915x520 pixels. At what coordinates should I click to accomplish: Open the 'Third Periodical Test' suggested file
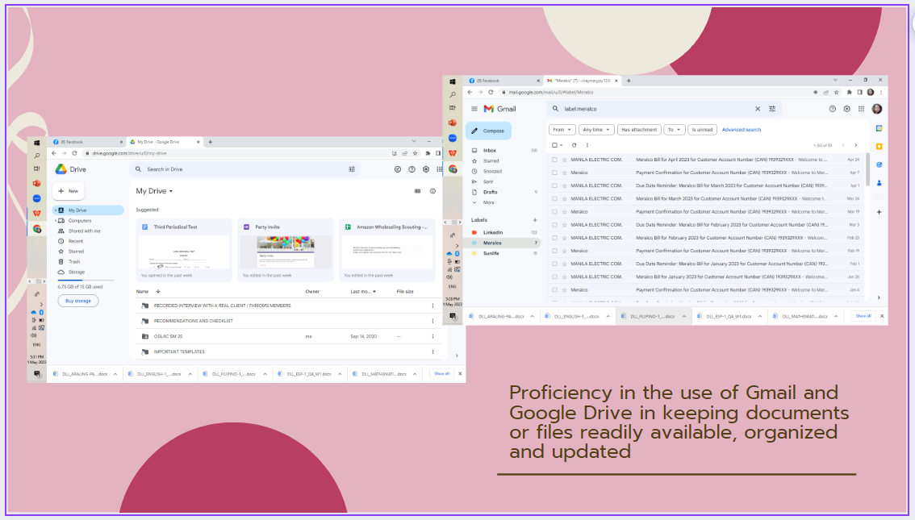[184, 250]
